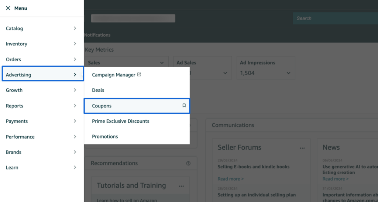Screen dimensions: 378x202
Task: Expand the Payments chevron arrow
Action: coord(75,121)
